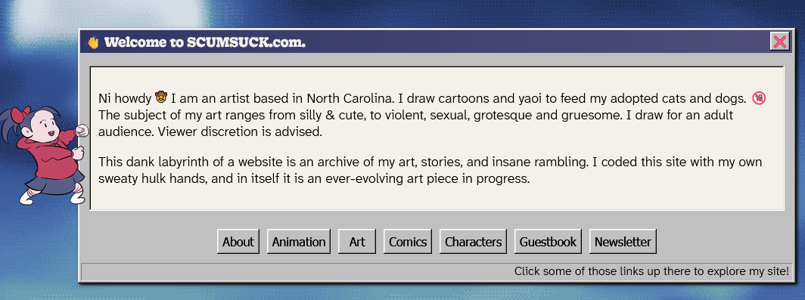Viewport: 805px width, 300px height.
Task: Open the About page
Action: 238,242
